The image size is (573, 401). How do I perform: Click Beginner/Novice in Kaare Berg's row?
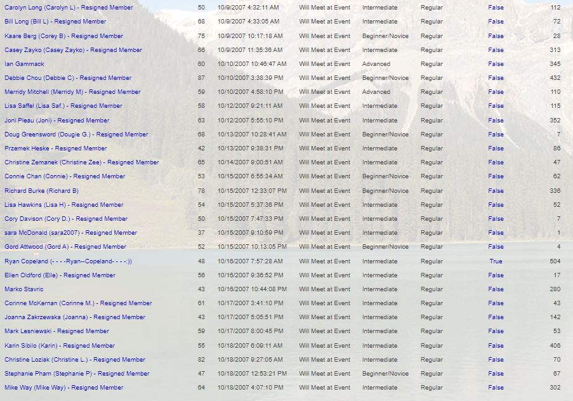[x=385, y=36]
